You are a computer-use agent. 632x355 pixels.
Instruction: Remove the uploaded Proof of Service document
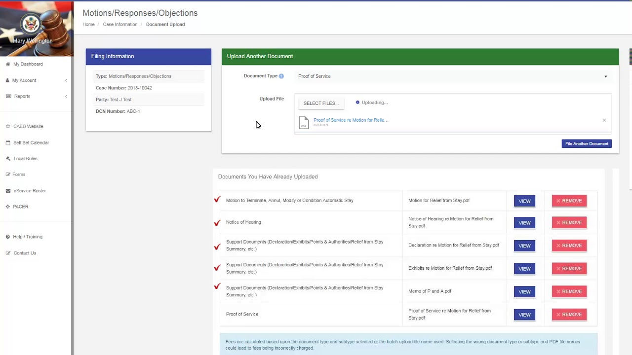(569, 315)
